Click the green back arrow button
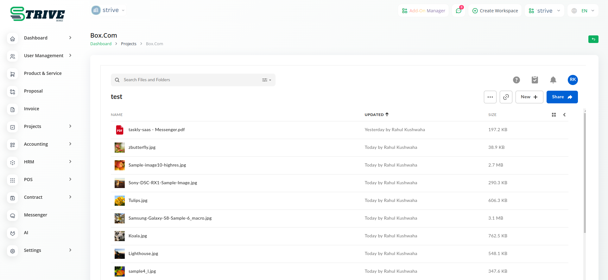Screen dimensions: 608x280 point(593,39)
